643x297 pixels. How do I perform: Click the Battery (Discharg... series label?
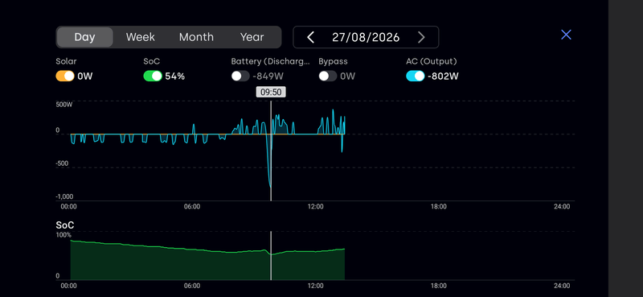point(271,62)
